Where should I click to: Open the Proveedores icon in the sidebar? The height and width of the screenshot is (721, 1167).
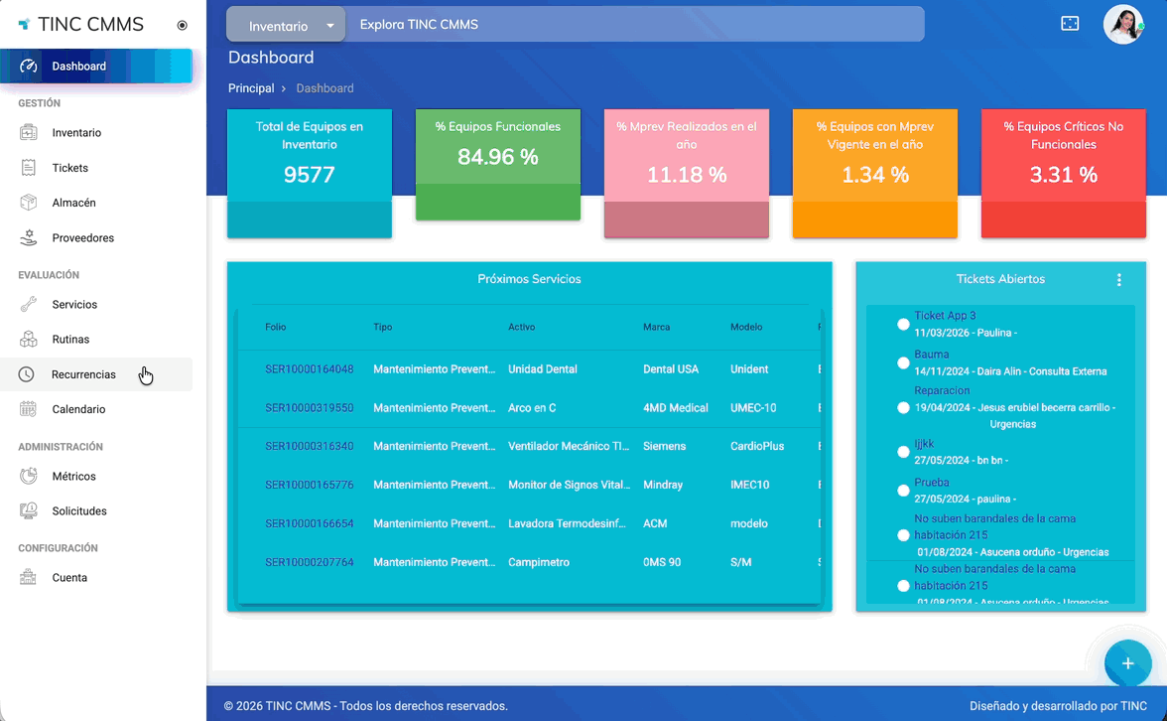[29, 238]
